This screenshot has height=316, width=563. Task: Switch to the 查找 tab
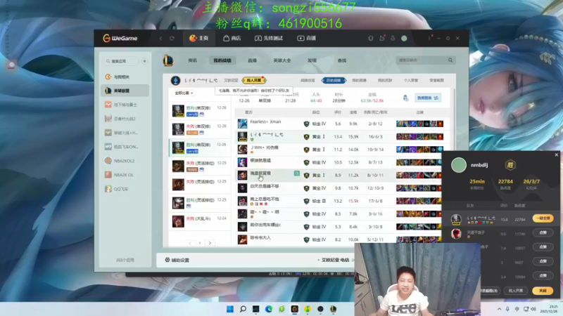pos(342,60)
